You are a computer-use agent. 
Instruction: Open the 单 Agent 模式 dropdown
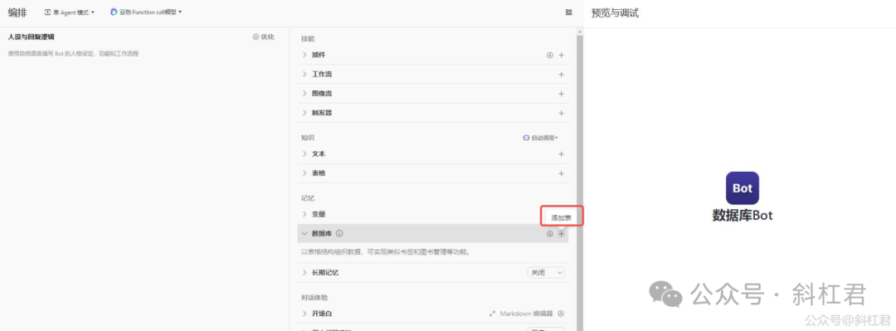69,12
